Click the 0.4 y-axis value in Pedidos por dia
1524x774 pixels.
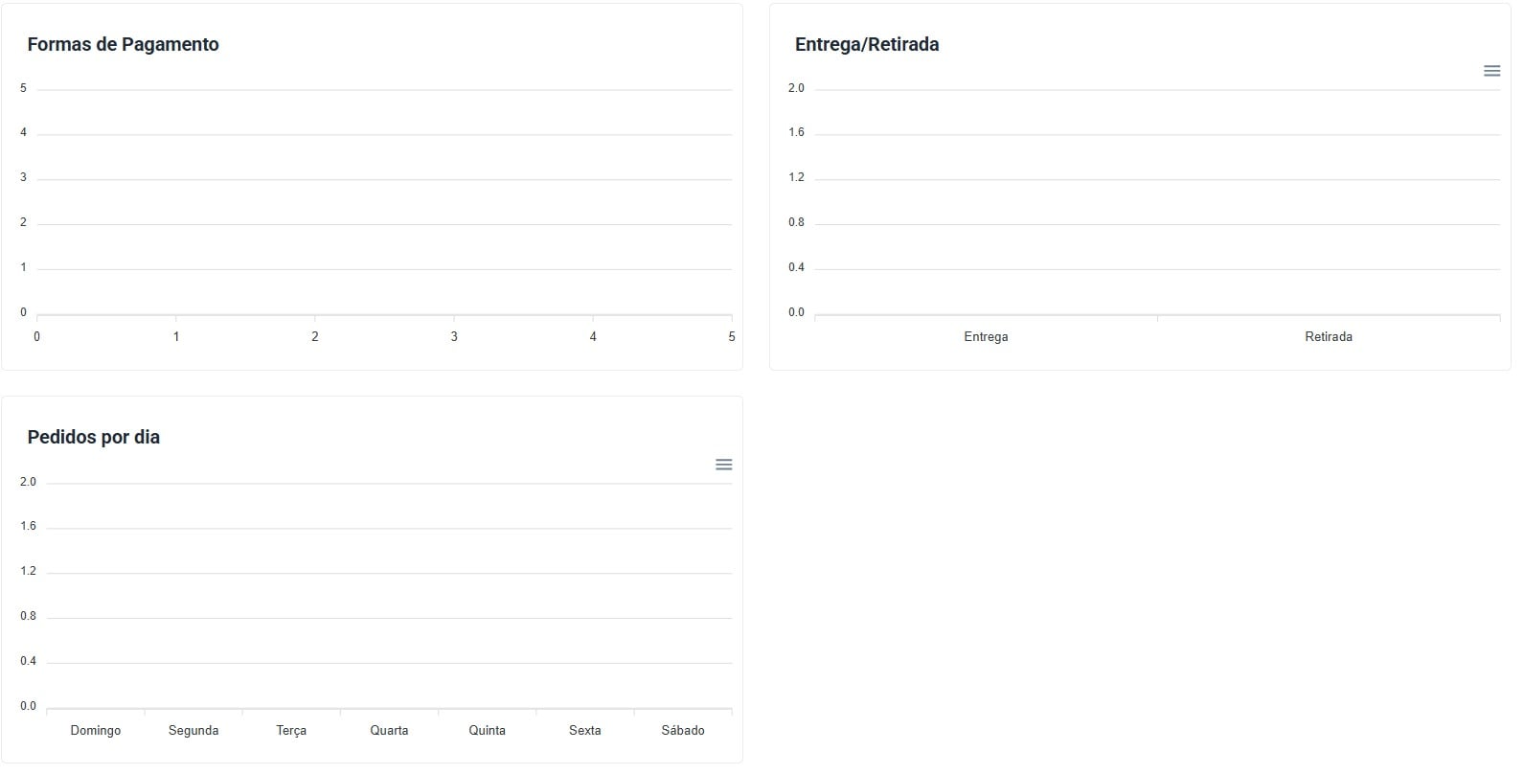click(x=28, y=661)
